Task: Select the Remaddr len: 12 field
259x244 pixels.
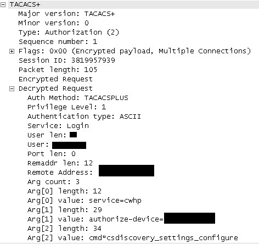Action: point(60,163)
